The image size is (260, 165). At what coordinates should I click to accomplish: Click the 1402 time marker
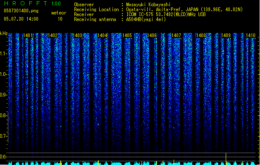pyautogui.click(x=52, y=35)
